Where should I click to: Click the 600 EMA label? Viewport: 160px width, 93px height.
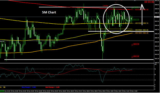click(x=142, y=10)
